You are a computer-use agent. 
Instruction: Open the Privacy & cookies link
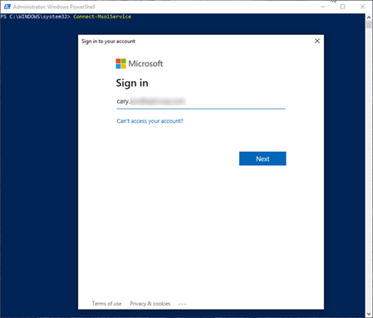[x=150, y=304]
